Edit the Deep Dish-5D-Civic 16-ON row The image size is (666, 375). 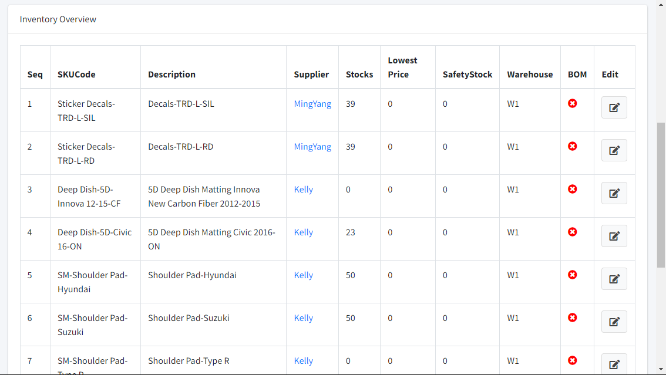click(x=614, y=236)
